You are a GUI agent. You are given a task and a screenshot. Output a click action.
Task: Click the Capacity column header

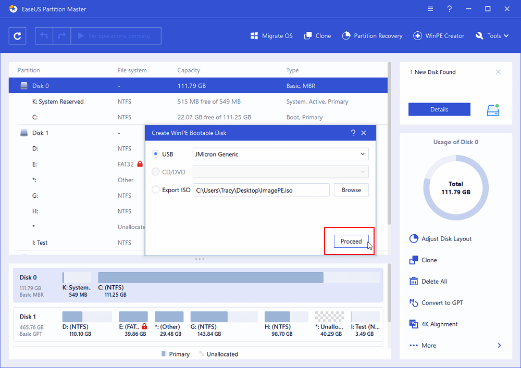point(189,70)
